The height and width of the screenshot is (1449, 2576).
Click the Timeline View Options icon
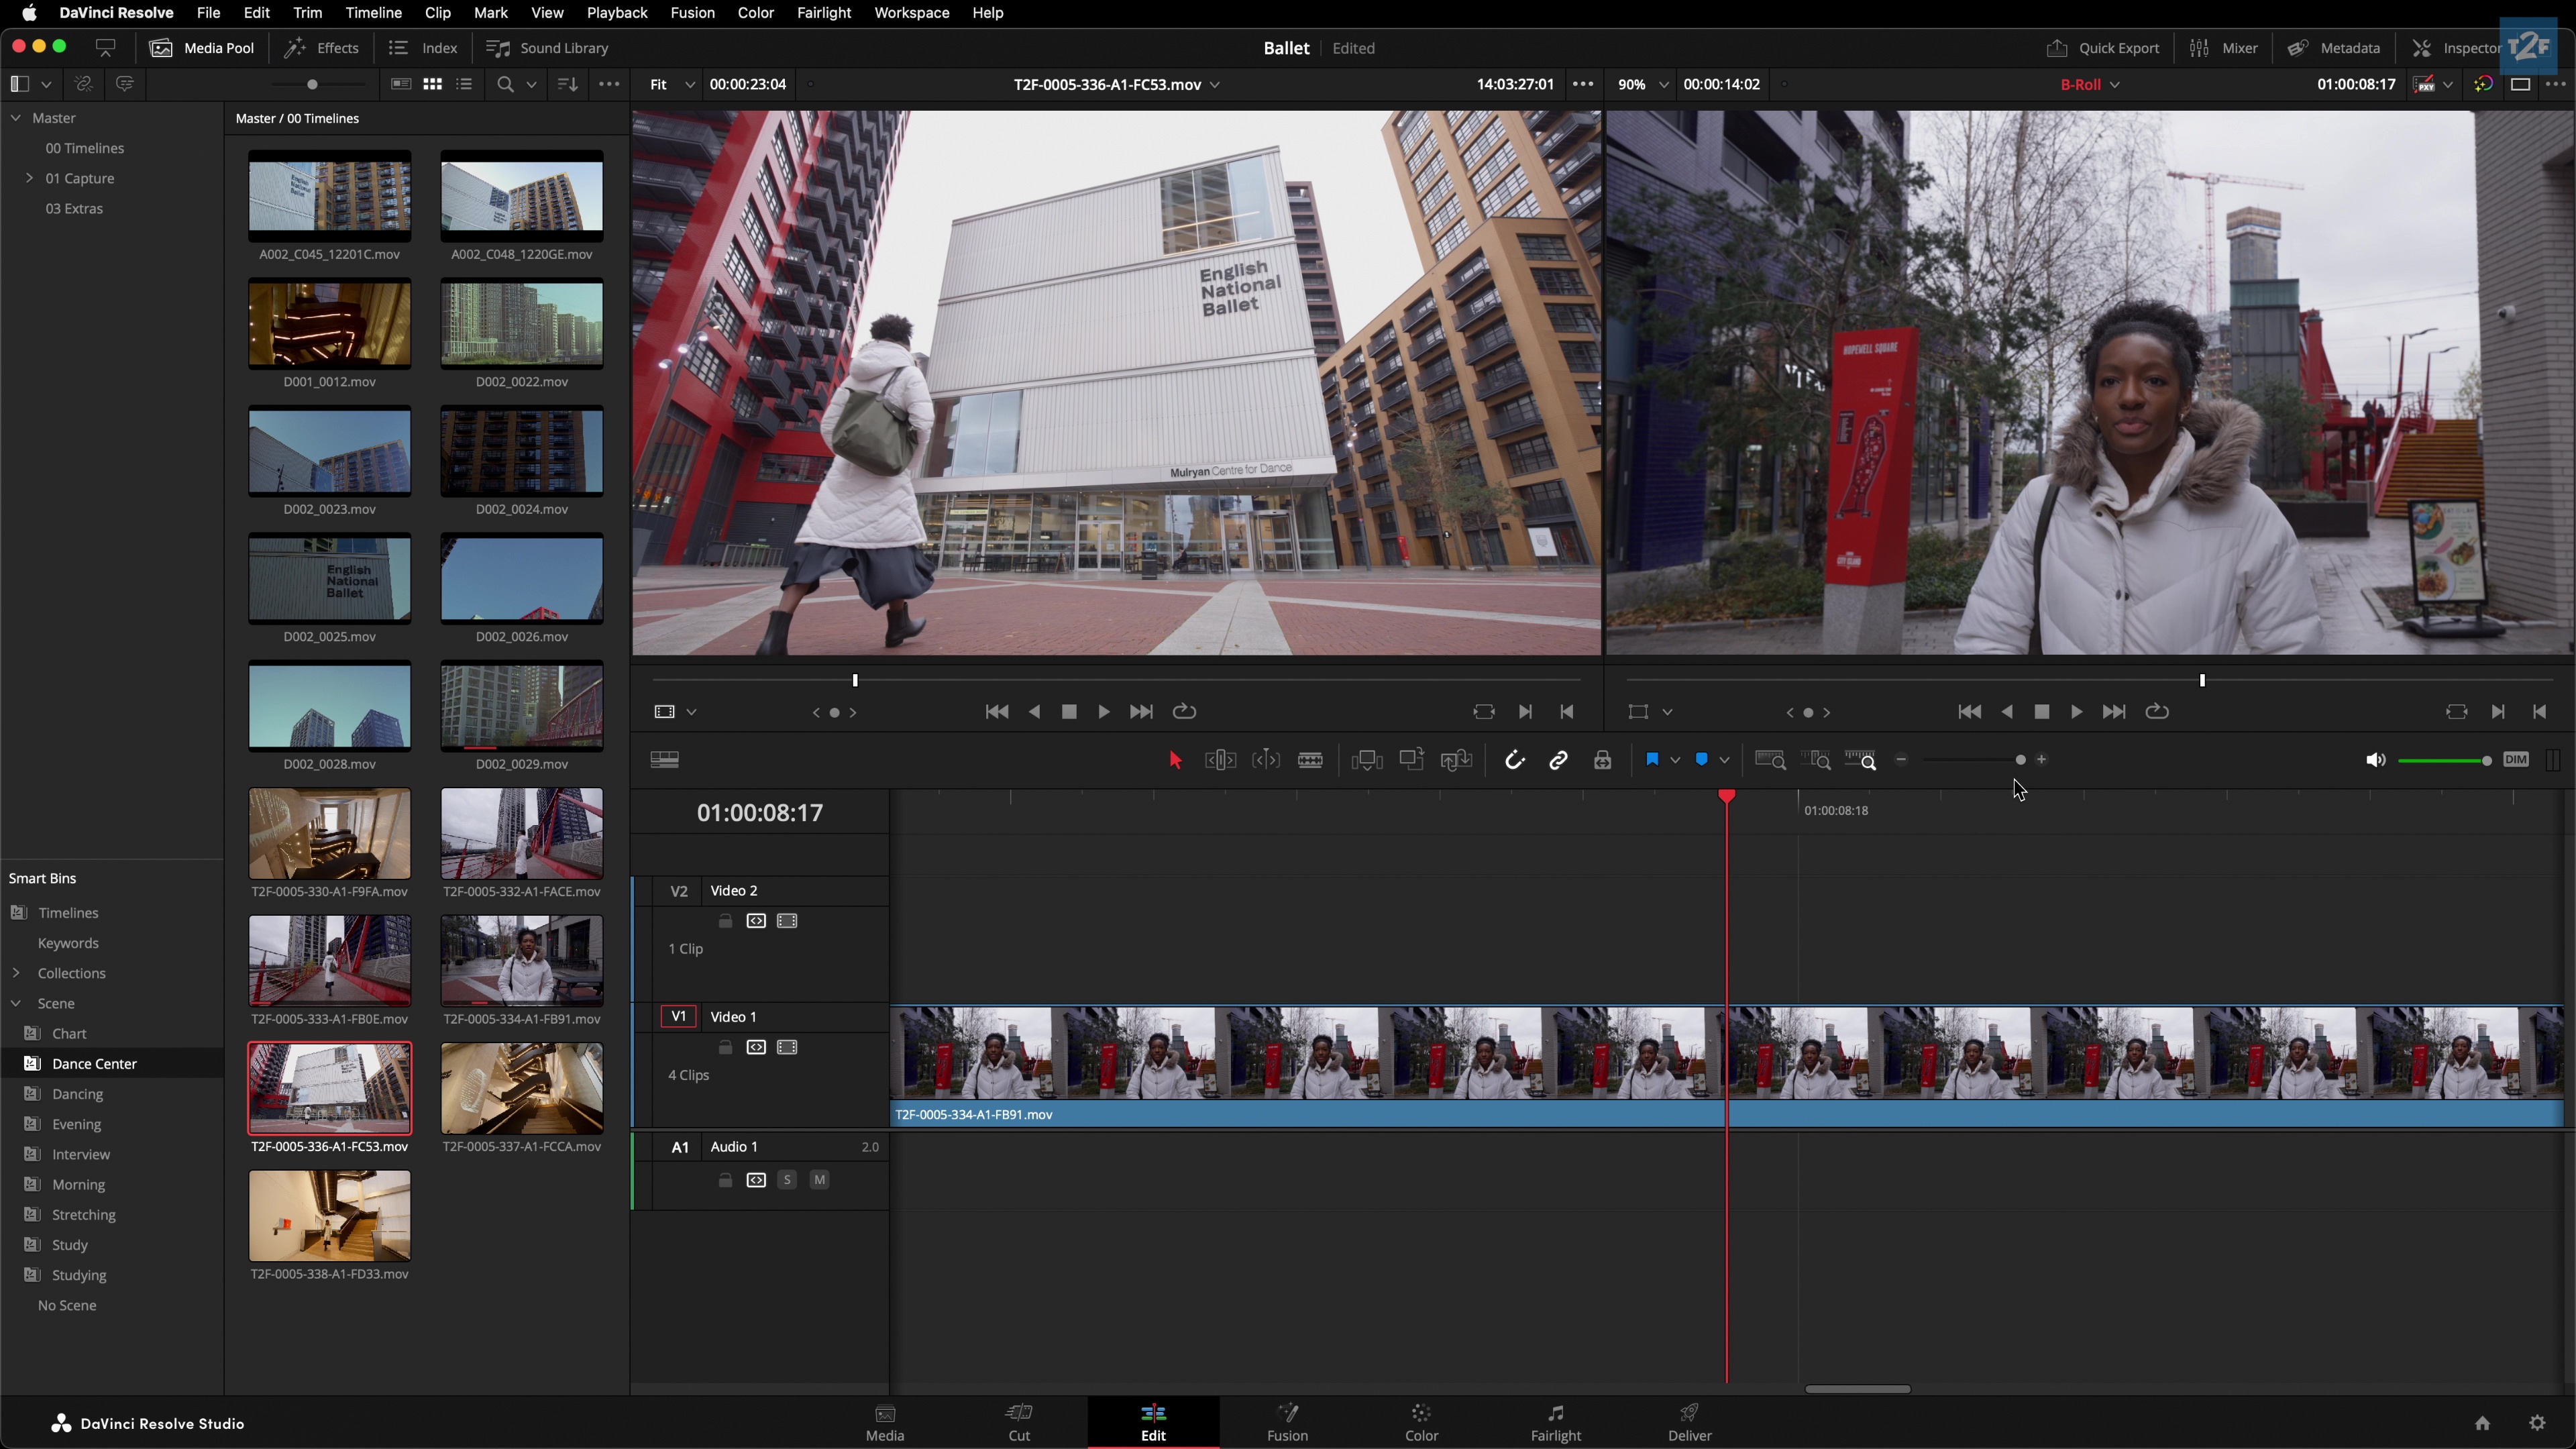click(665, 760)
